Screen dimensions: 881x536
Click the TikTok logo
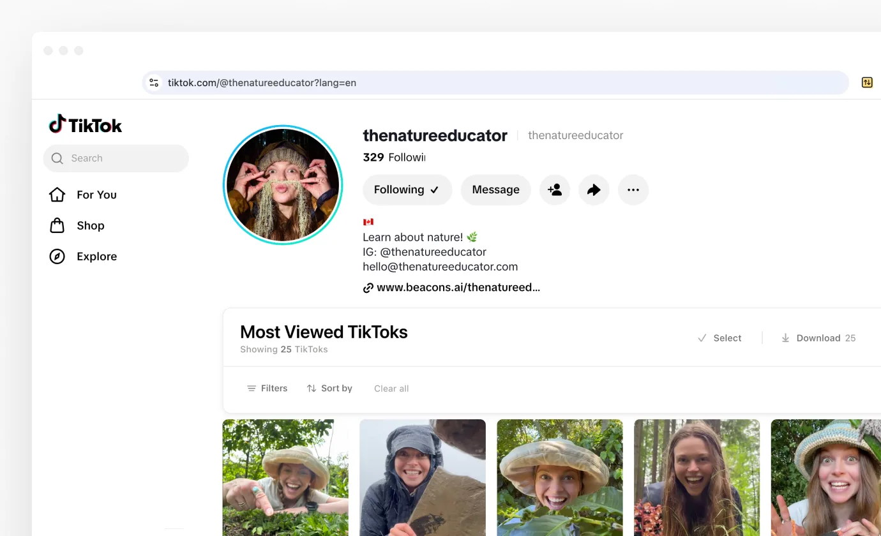[x=86, y=124]
